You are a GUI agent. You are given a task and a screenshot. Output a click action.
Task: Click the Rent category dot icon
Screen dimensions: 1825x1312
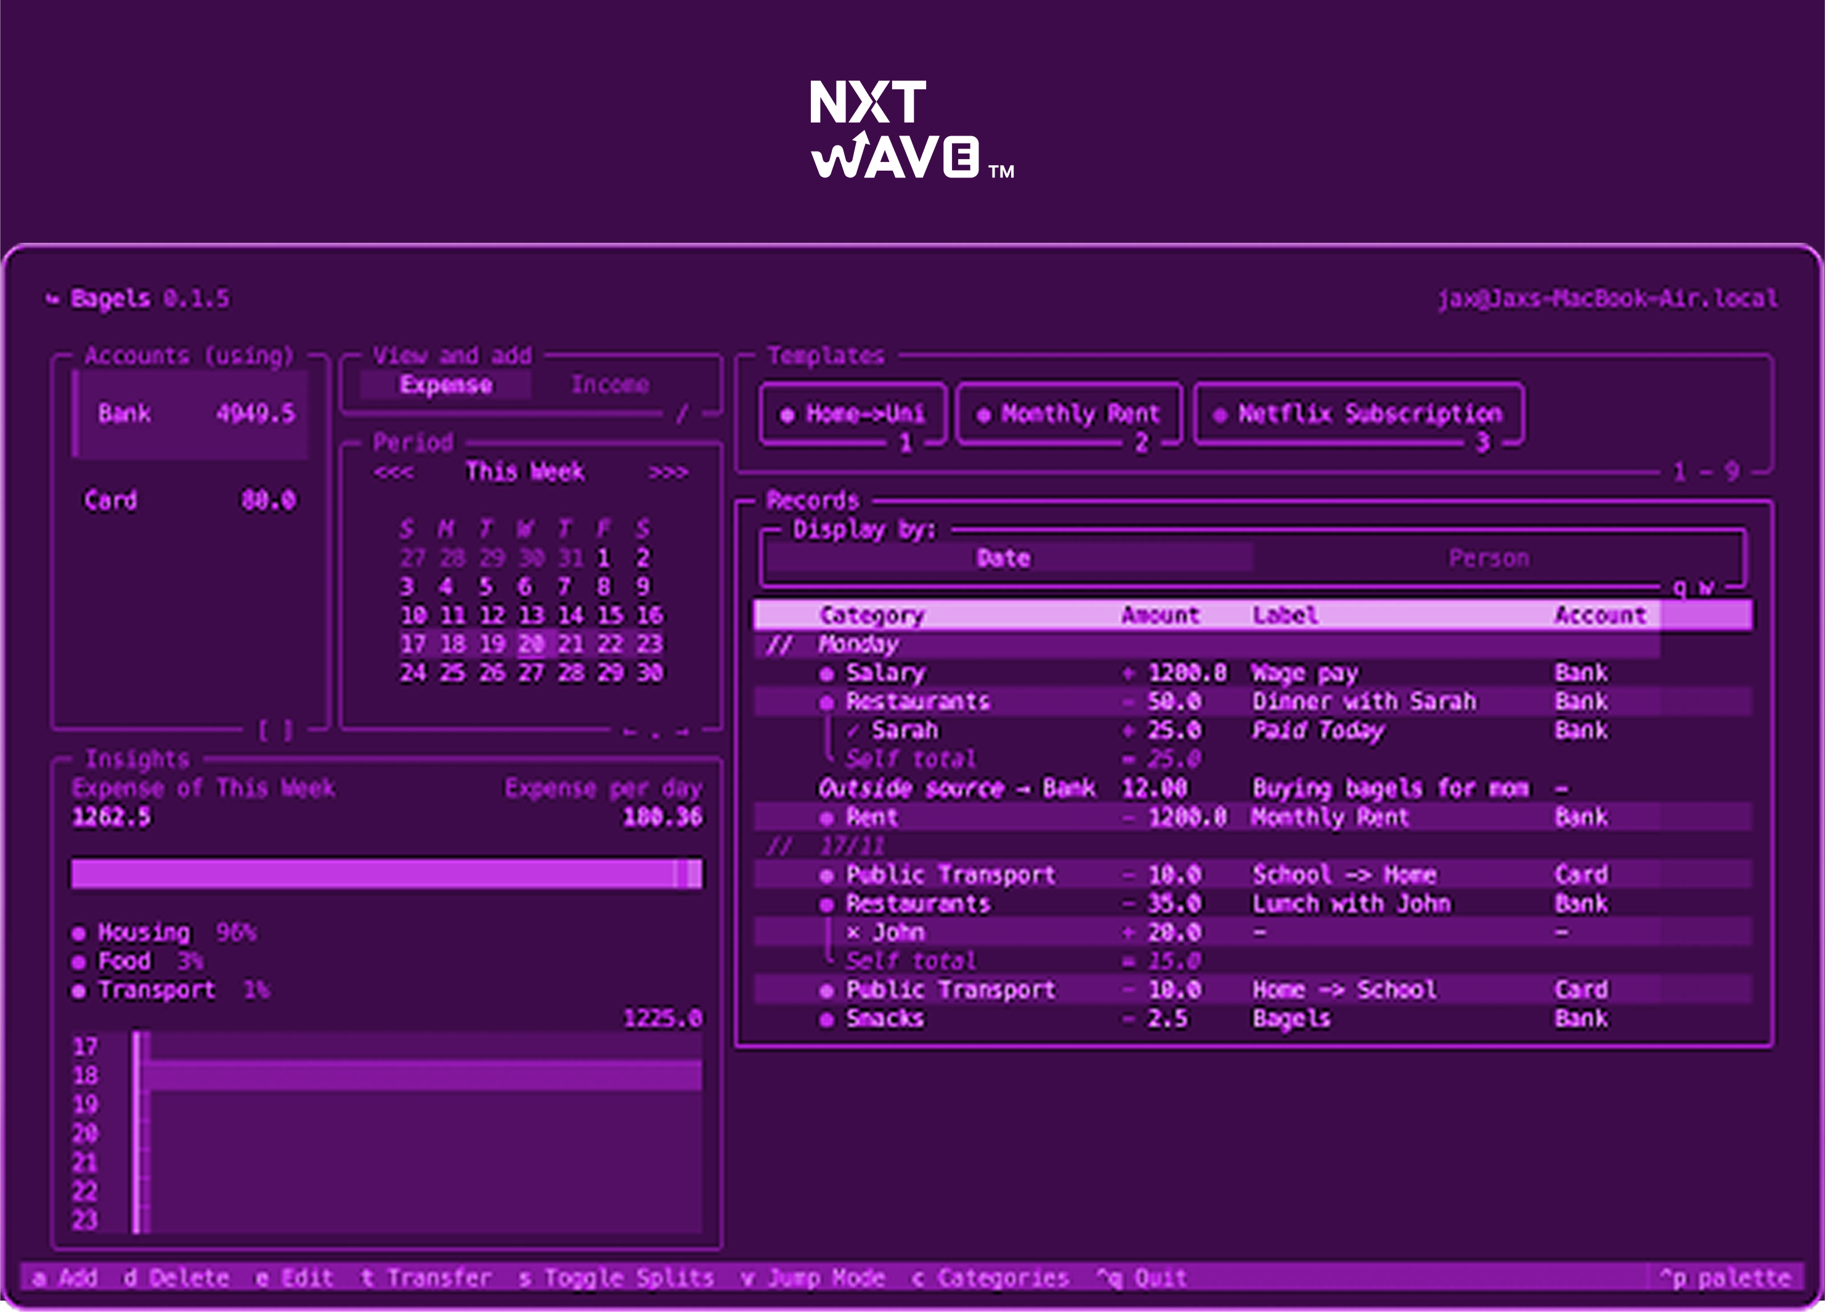[x=826, y=818]
